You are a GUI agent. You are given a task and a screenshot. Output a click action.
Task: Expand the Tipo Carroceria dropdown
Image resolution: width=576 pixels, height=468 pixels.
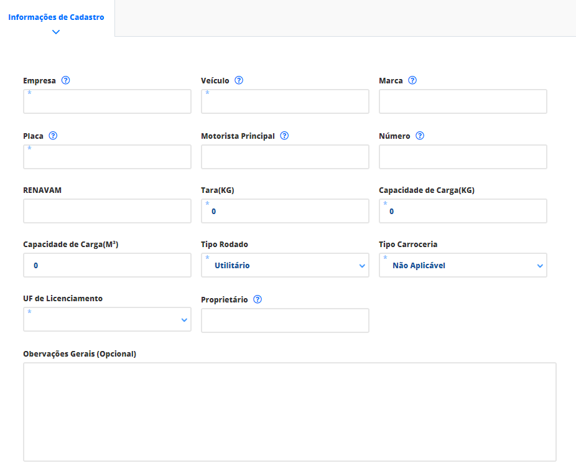[x=463, y=265]
